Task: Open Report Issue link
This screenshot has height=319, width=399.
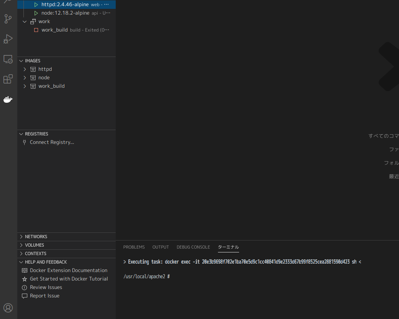Action: [45, 296]
